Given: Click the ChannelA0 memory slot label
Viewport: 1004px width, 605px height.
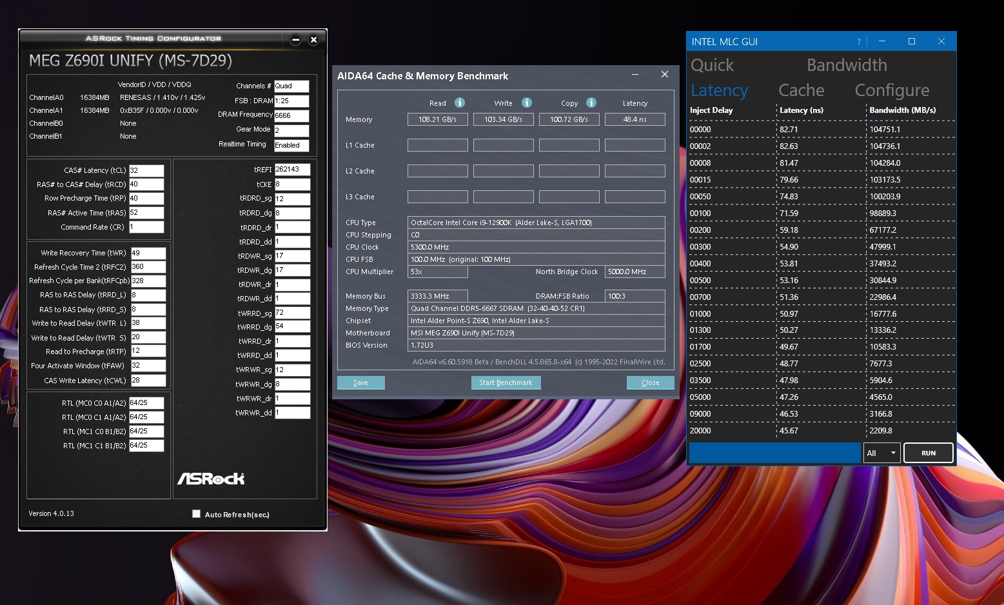Looking at the screenshot, I should (x=46, y=97).
